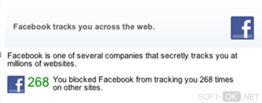This screenshot has height=103, width=262.
Task: Click the small Facebook icon beside 268
Action: (x=16, y=84)
